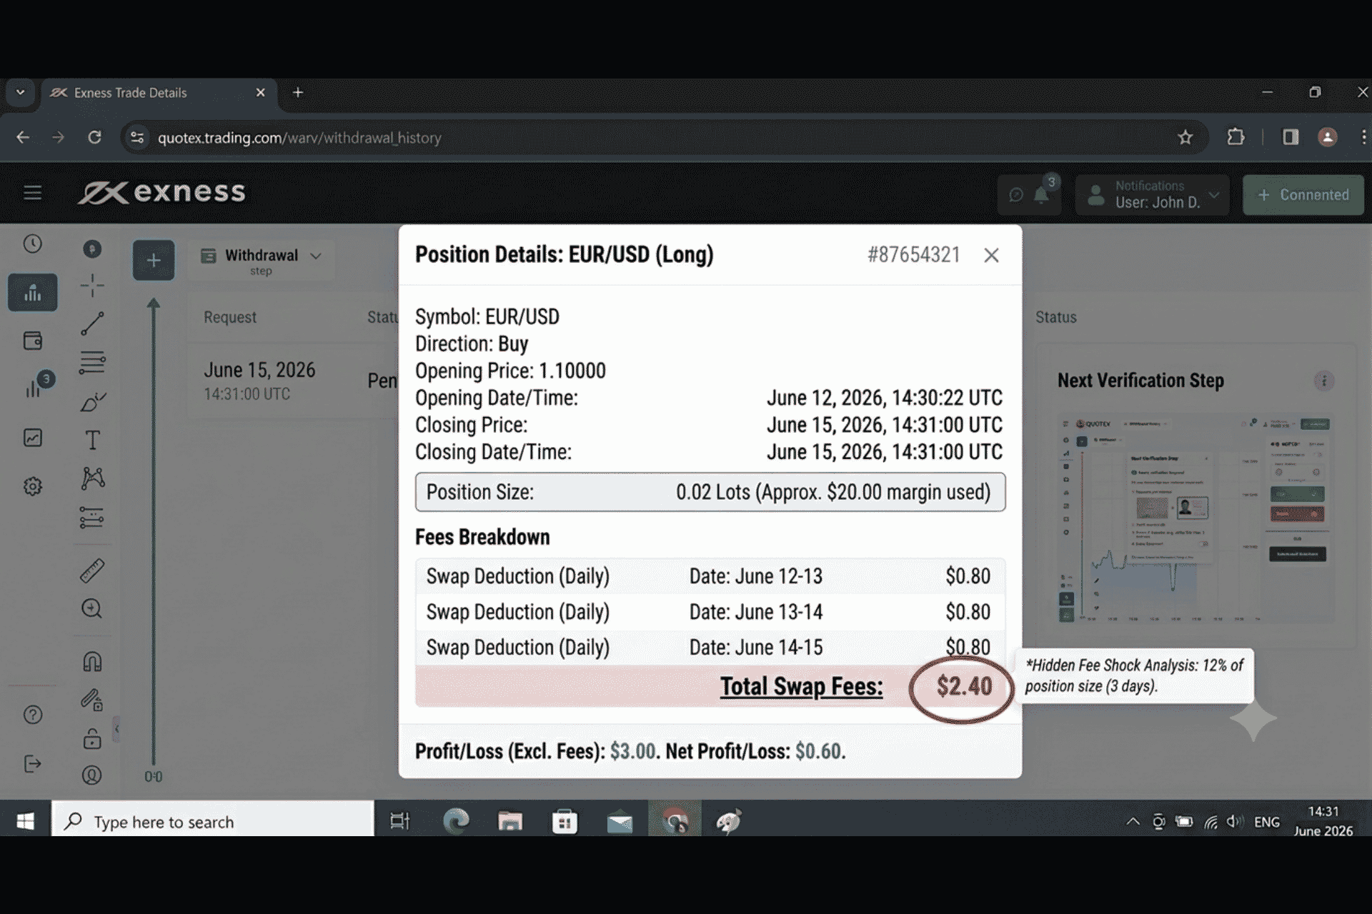The height and width of the screenshot is (914, 1372).
Task: Open the browser extensions puzzle icon
Action: [x=1236, y=137]
